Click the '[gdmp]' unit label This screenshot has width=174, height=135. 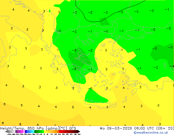[52, 128]
